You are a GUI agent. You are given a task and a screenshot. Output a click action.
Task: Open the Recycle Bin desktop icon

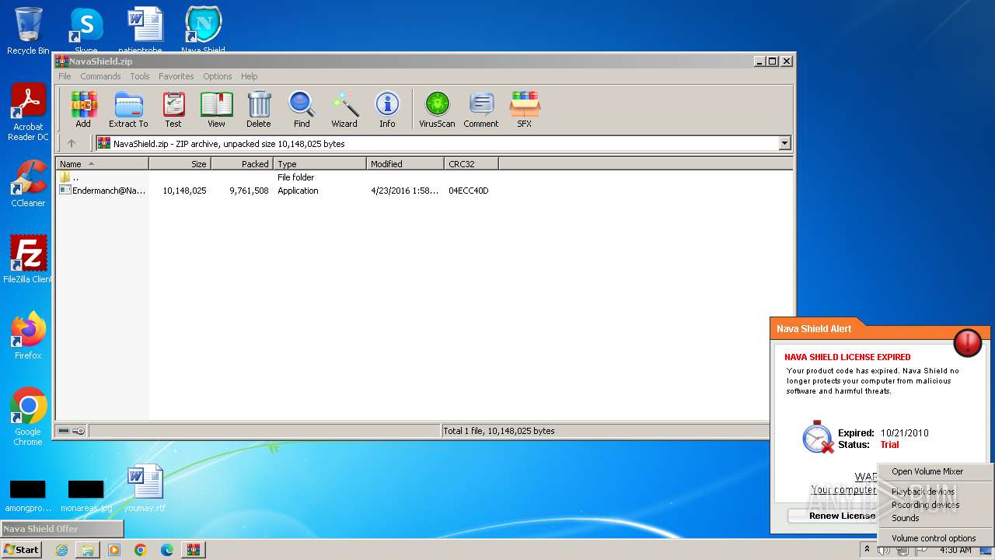pos(28,31)
